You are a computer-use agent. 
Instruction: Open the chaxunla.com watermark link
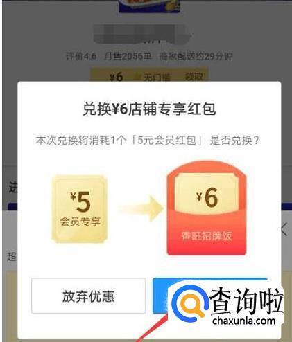(x=244, y=321)
